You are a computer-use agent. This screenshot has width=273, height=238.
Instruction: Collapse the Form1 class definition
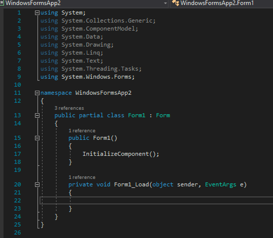click(x=37, y=115)
